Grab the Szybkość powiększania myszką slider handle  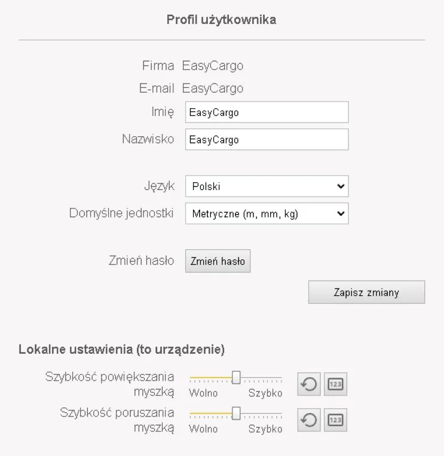tap(236, 378)
